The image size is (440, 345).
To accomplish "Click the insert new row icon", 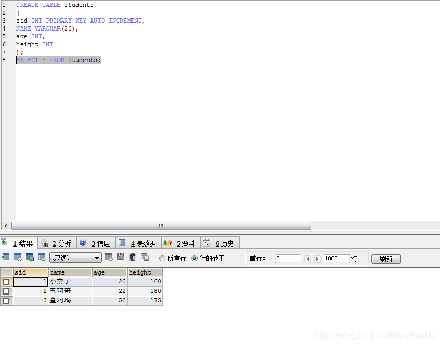I will 109,257.
